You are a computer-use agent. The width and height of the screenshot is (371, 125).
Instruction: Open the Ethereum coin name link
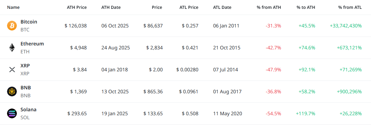pos(32,44)
